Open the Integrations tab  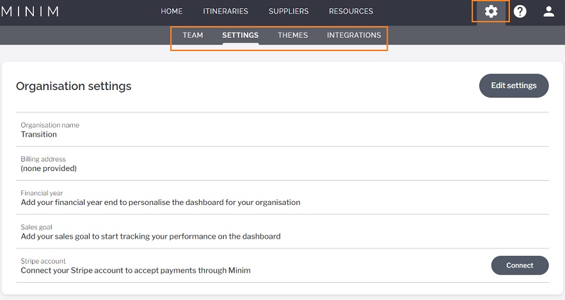354,35
